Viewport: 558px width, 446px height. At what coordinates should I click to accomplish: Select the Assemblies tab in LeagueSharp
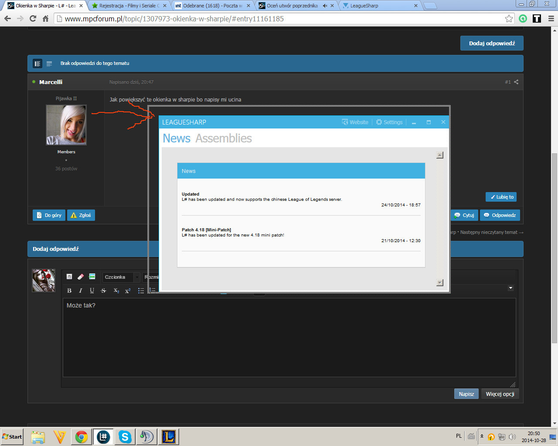point(224,138)
